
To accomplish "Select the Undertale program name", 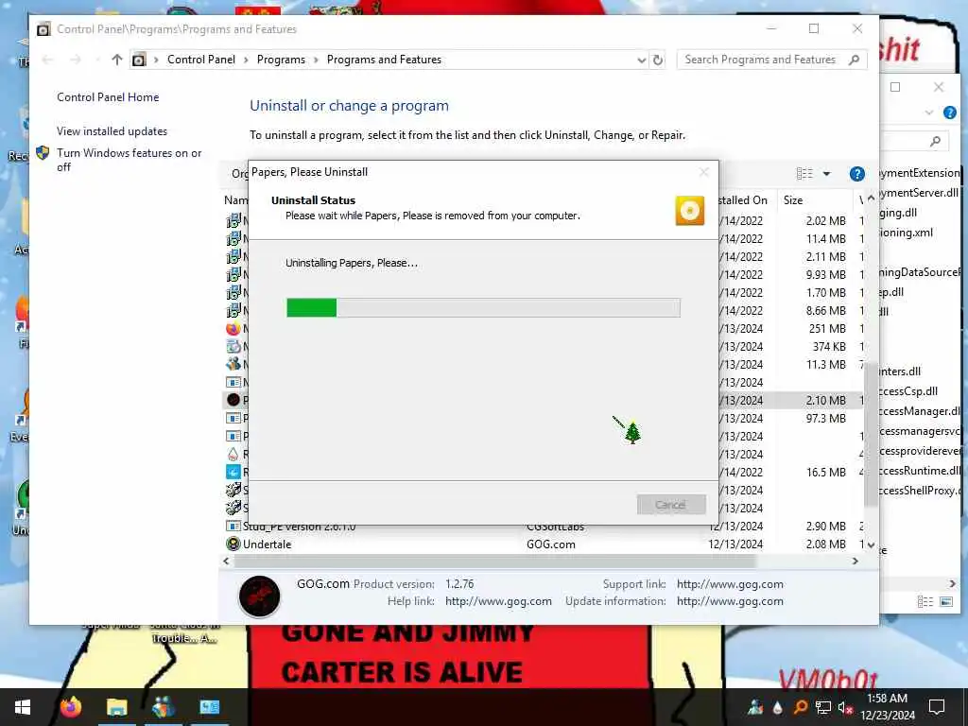I will [267, 544].
